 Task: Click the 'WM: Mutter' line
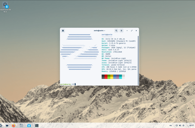[107, 56]
